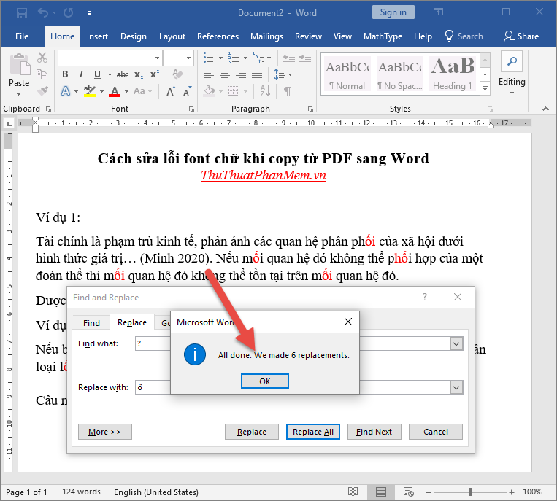Open Replace with history dropdown
This screenshot has height=501, width=557.
456,387
